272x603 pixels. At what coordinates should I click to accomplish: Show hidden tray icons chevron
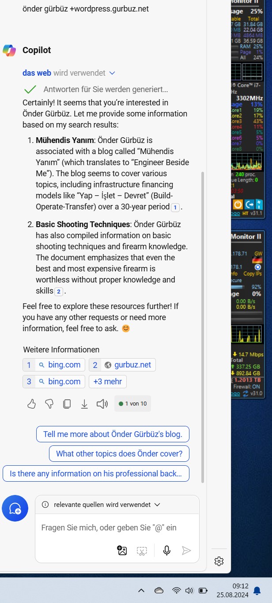pyautogui.click(x=141, y=590)
